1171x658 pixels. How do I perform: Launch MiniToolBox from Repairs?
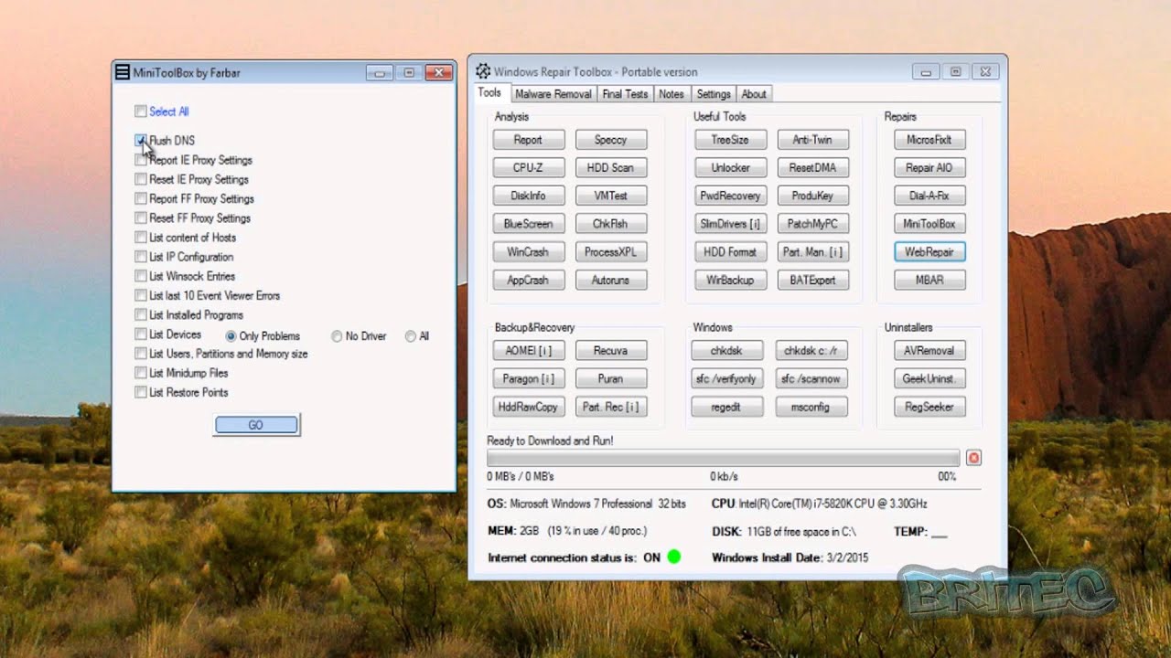[929, 224]
